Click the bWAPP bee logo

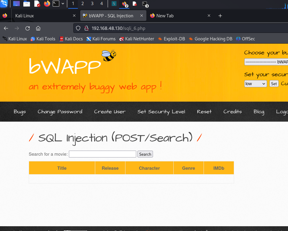(109, 55)
